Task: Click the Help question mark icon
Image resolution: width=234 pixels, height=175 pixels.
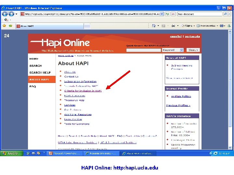Action: 222,26
